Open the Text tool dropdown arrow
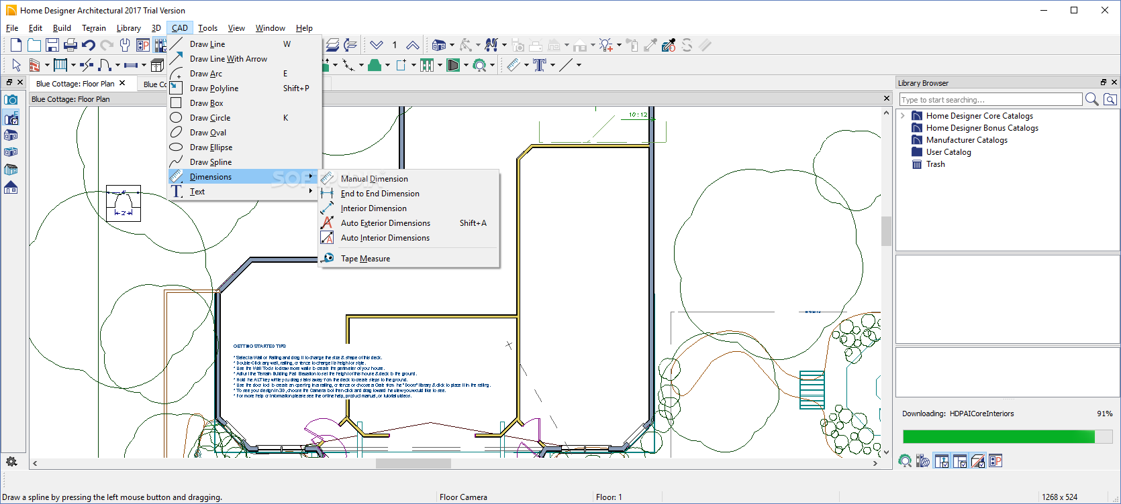1121x504 pixels. click(x=552, y=65)
